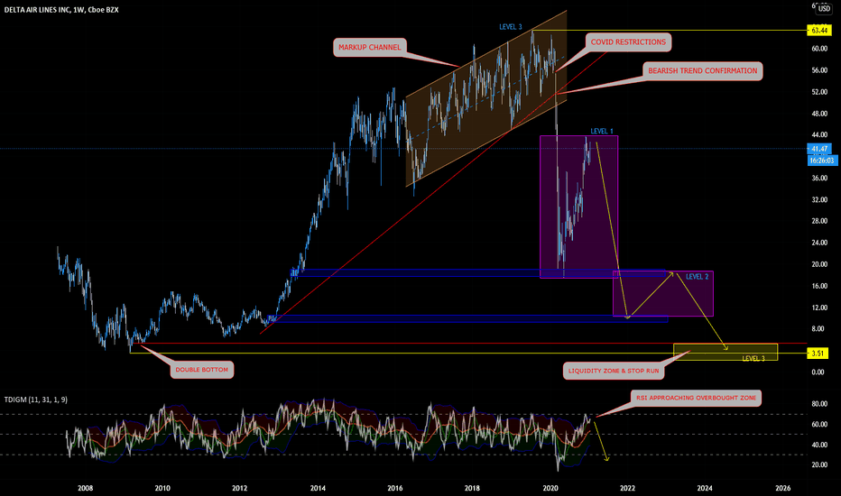
Task: Click the 48.00 price scale value
Action: tap(819, 114)
